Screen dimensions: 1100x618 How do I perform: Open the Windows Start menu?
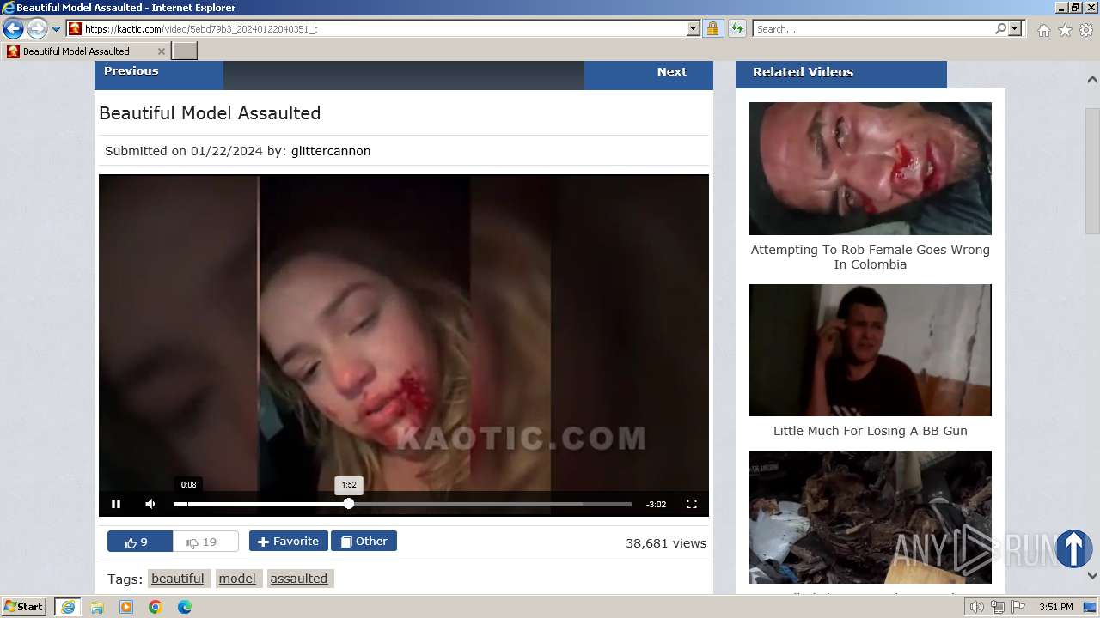click(24, 607)
